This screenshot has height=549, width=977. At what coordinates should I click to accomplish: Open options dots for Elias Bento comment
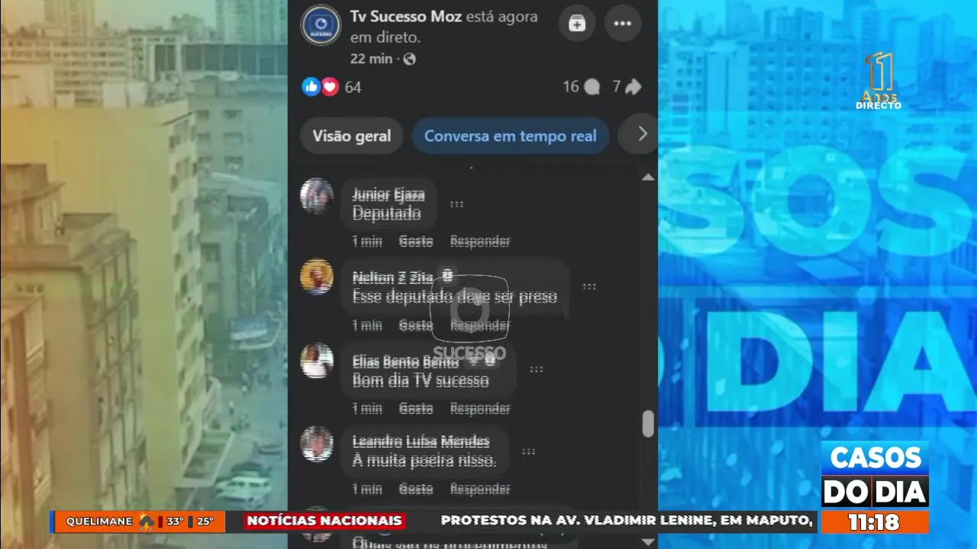pyautogui.click(x=537, y=369)
